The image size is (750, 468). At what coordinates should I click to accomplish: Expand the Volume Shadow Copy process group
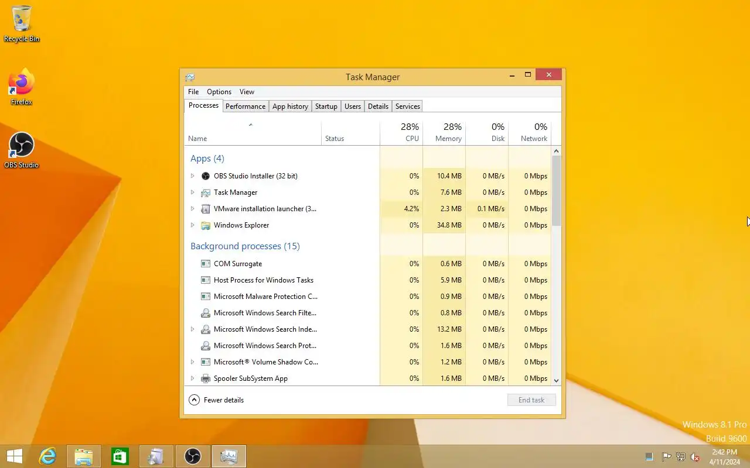click(x=192, y=362)
